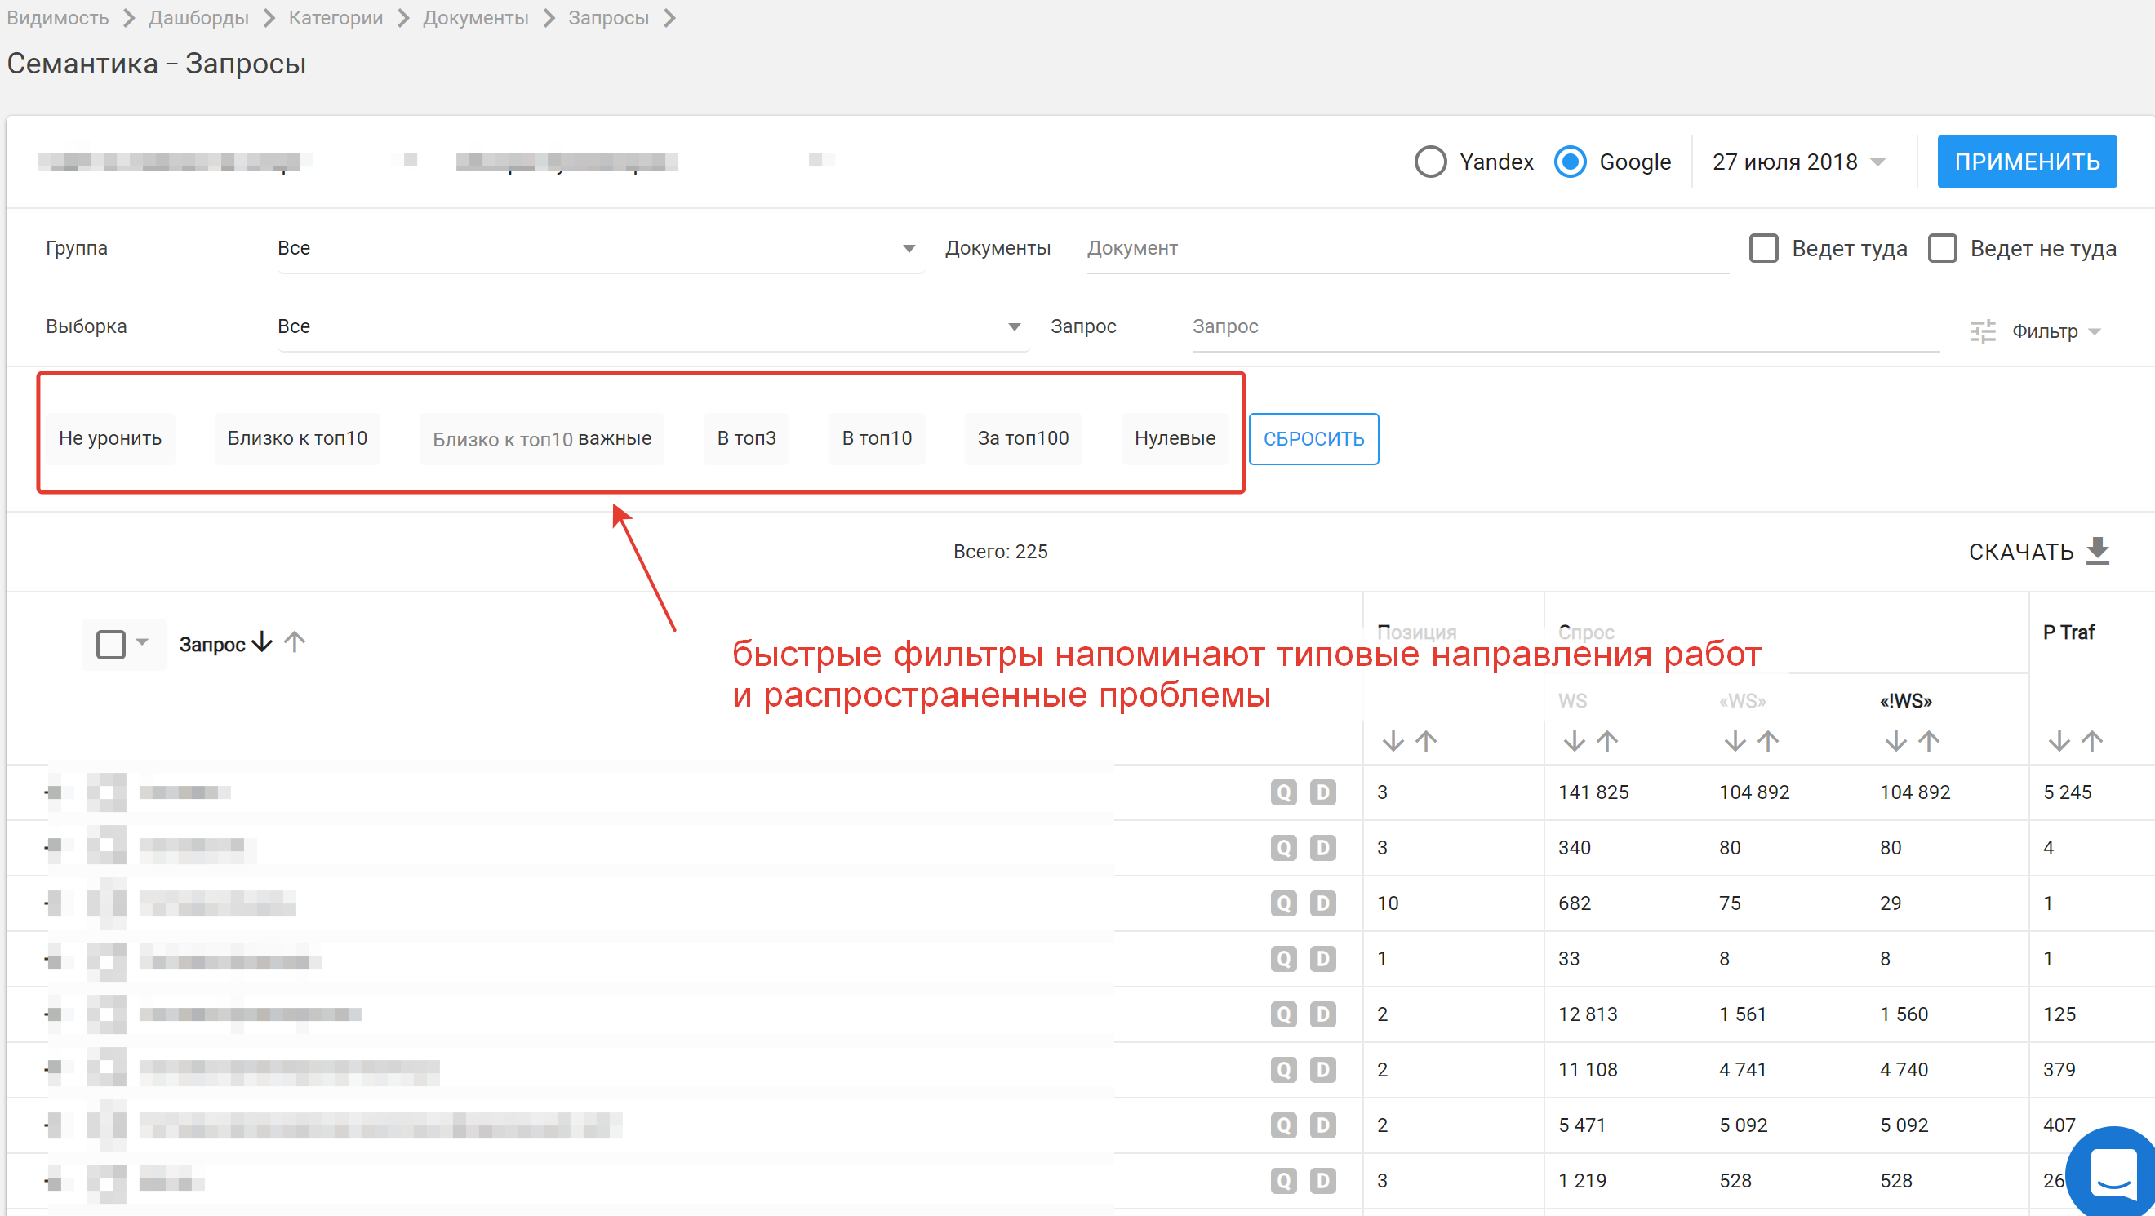Sort WS column descending arrow

point(1574,741)
